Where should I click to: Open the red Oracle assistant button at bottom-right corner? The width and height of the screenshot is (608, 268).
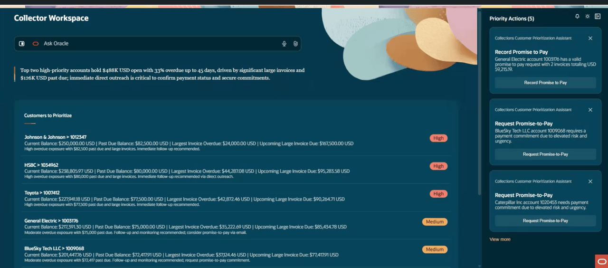601,261
